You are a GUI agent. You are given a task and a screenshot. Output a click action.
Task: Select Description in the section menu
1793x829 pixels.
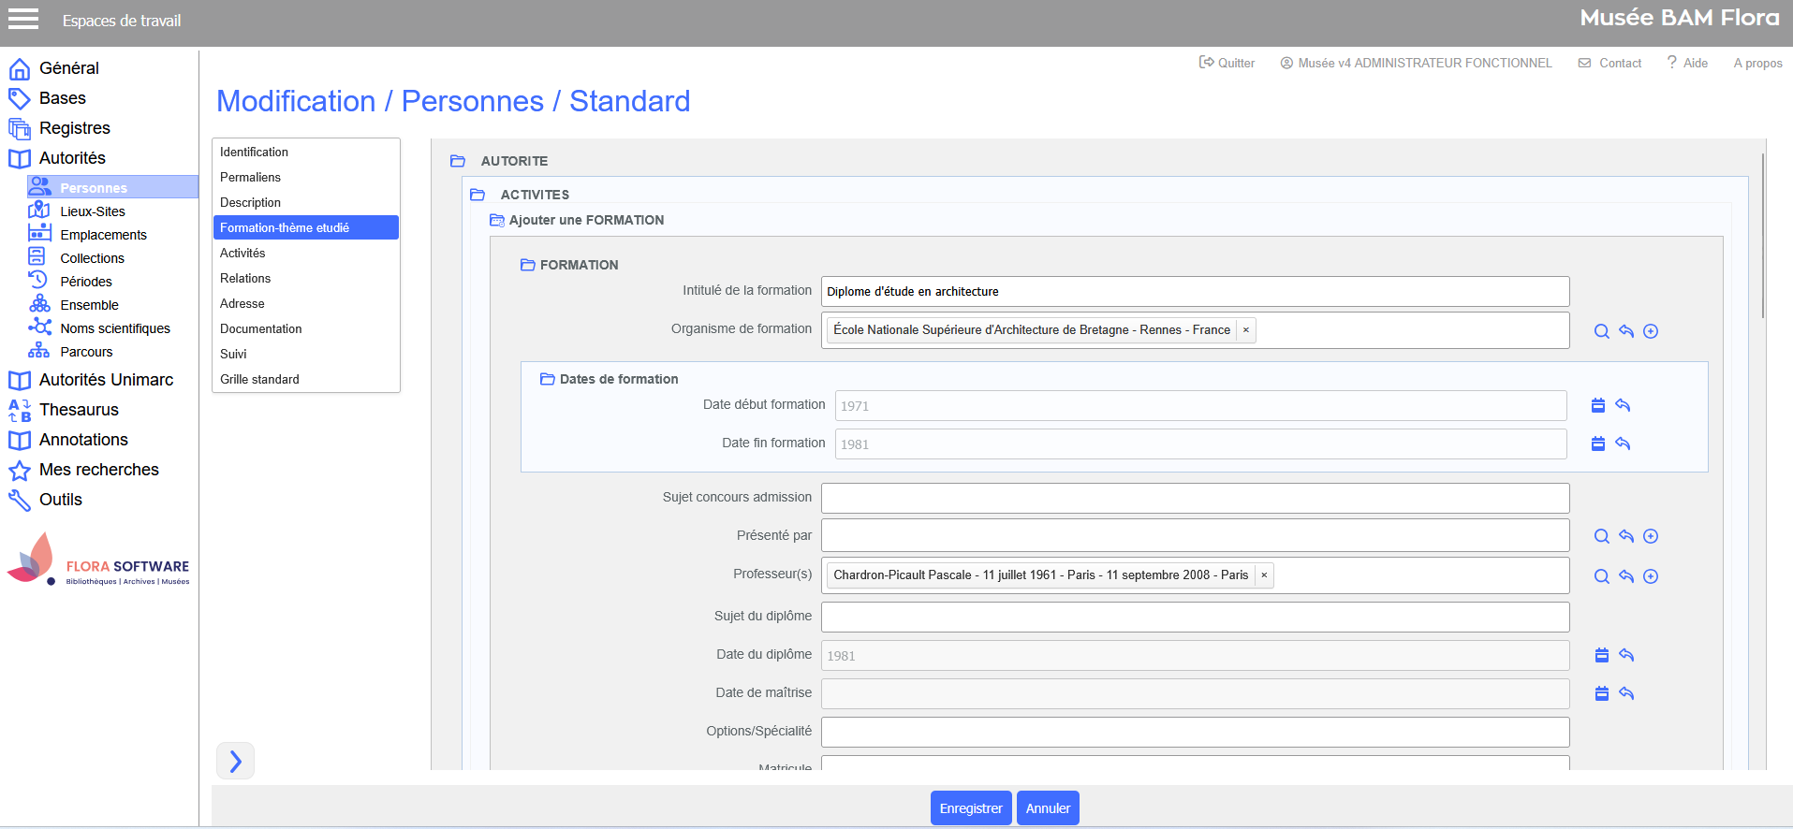coord(250,202)
